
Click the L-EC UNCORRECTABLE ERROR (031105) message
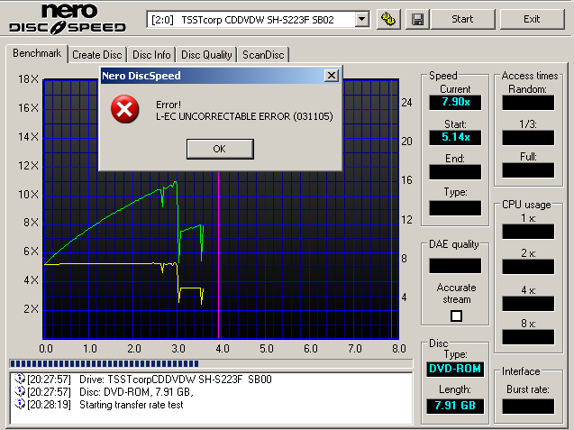tap(244, 116)
